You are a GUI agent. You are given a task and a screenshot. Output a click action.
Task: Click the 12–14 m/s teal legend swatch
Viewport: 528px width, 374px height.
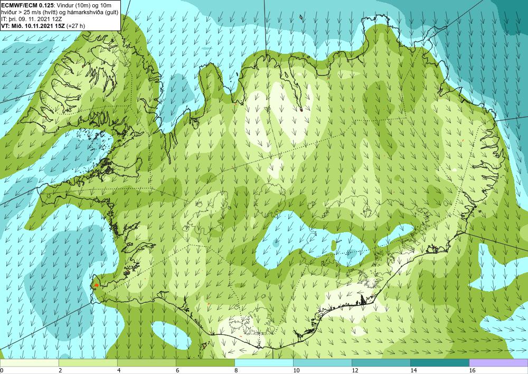381,363
